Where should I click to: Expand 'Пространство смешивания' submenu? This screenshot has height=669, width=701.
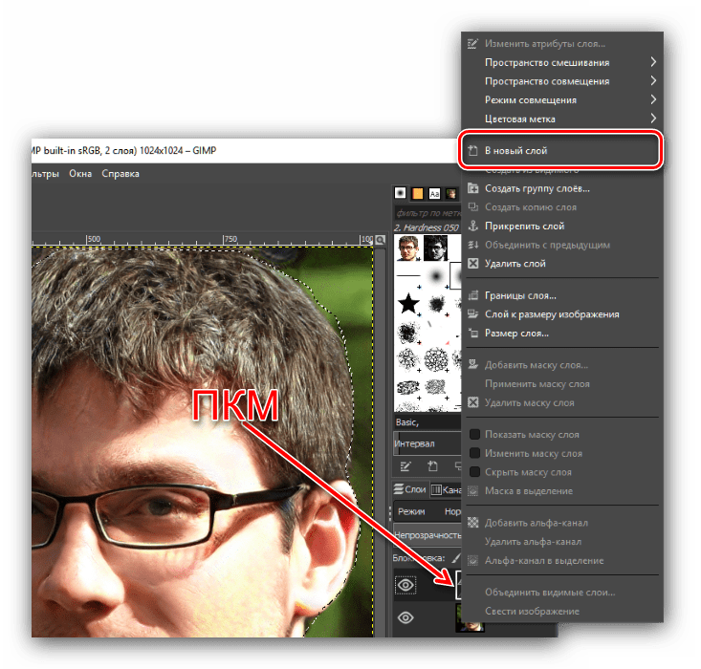(560, 62)
